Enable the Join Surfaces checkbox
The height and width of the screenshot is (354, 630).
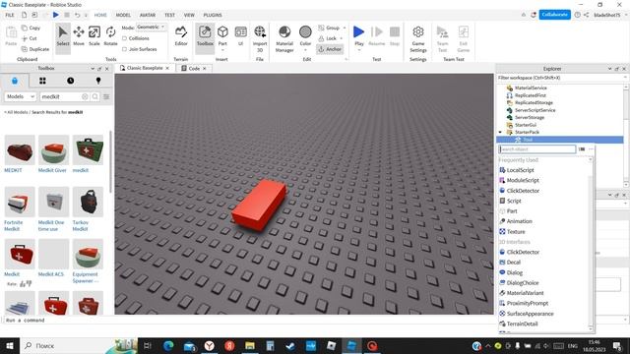click(x=125, y=49)
